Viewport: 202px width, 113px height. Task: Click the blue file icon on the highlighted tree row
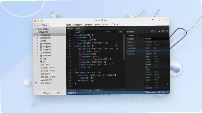tap(41, 35)
